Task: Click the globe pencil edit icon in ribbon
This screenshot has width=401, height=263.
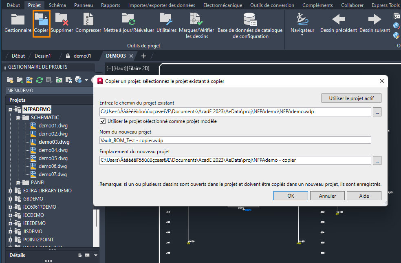Action: 396,35
